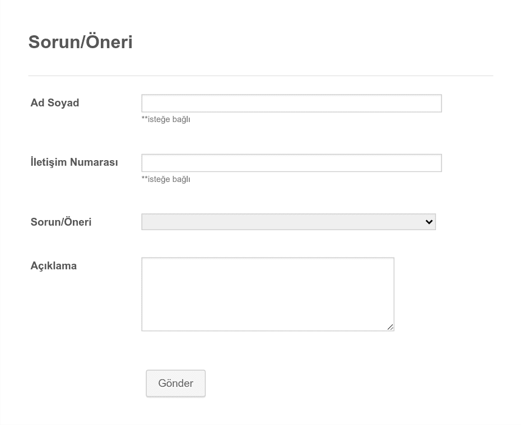The image size is (521, 425).
Task: Click inside the İletişim Numarası field
Action: coord(292,163)
